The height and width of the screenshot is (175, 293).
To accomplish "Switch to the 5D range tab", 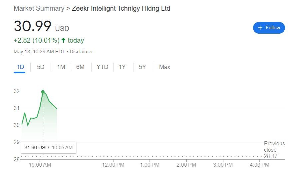I will click(x=41, y=67).
